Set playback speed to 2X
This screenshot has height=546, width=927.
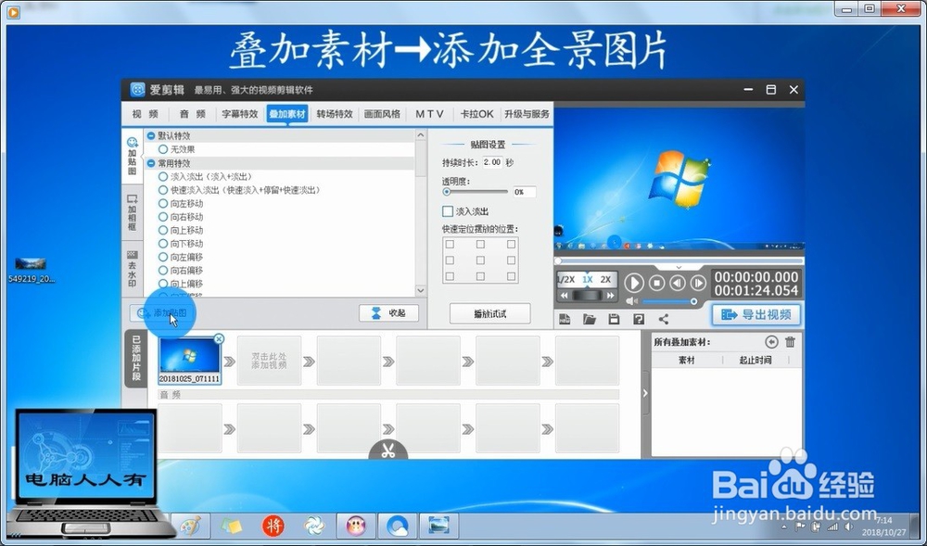[x=605, y=280]
